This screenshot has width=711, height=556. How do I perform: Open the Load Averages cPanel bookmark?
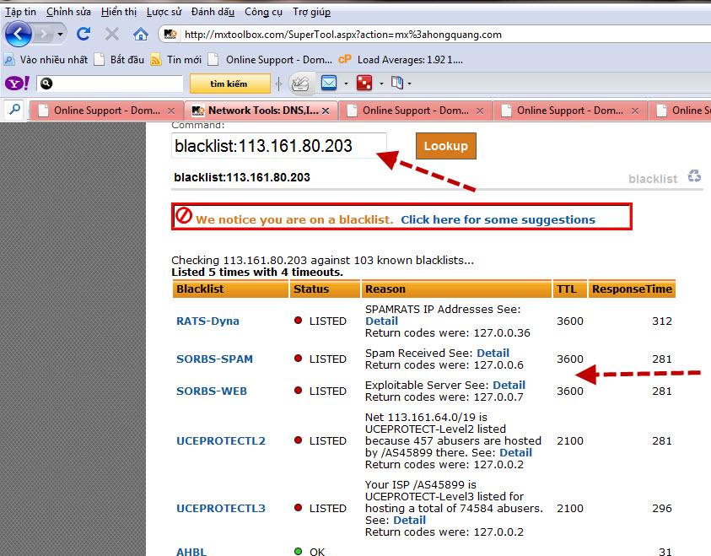click(401, 59)
